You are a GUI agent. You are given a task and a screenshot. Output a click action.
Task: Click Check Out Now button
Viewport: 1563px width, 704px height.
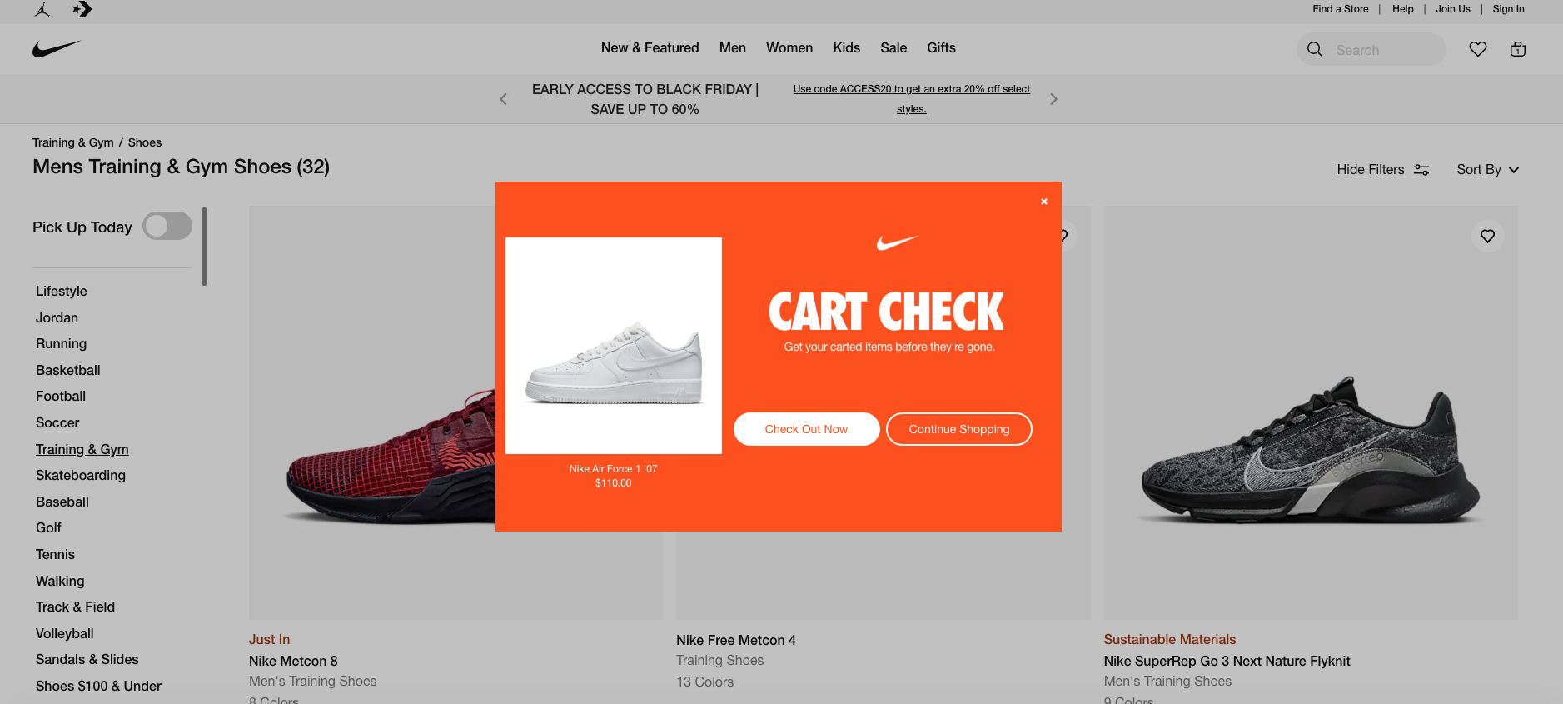(x=806, y=429)
